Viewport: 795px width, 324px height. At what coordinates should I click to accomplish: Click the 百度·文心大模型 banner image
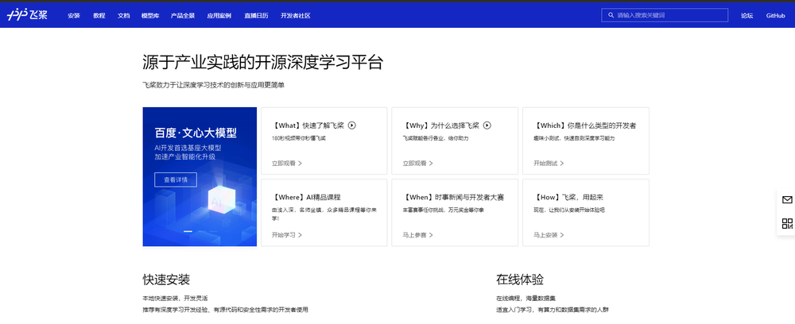coord(200,176)
